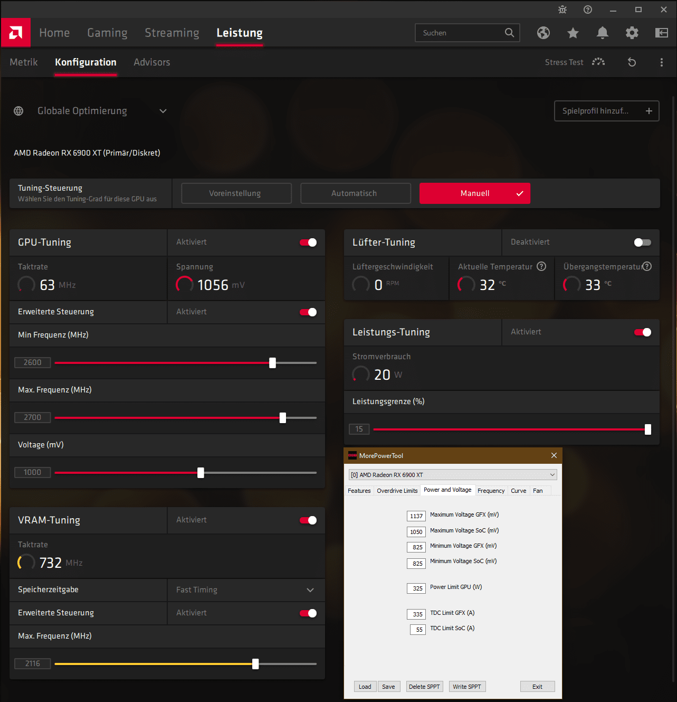The width and height of the screenshot is (677, 702).
Task: Select the Leistung tab
Action: pos(240,33)
